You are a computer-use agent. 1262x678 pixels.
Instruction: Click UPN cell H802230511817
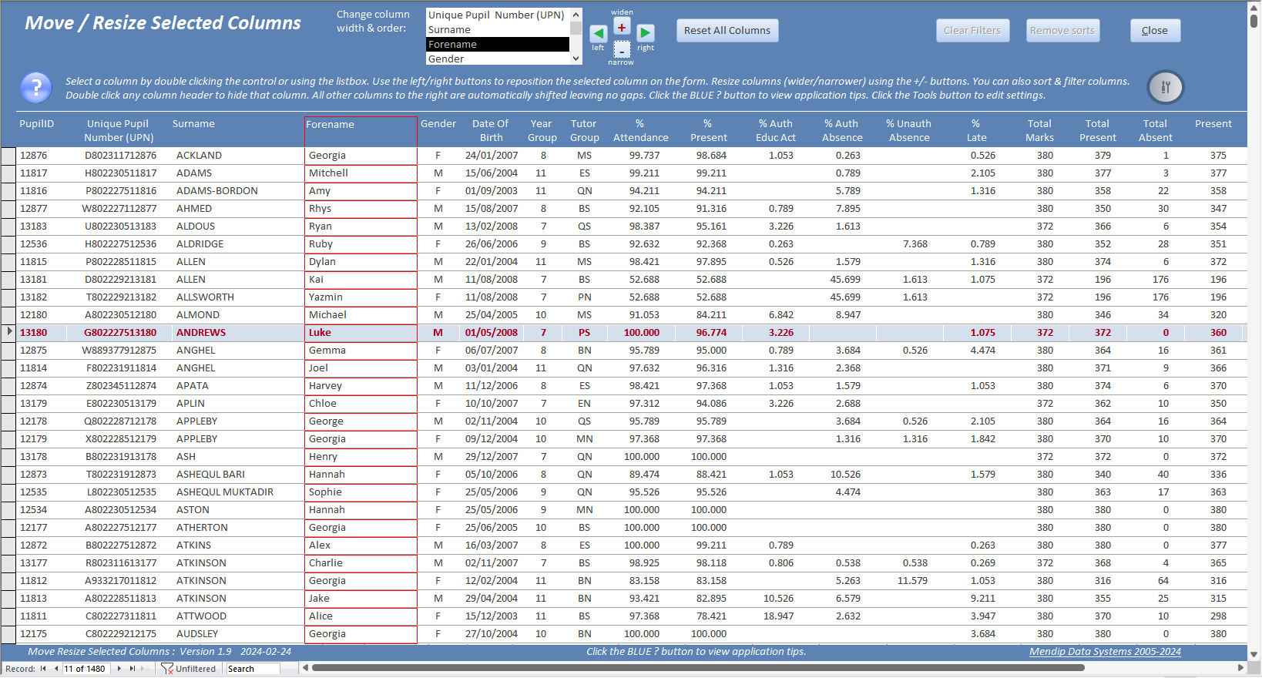pos(119,173)
